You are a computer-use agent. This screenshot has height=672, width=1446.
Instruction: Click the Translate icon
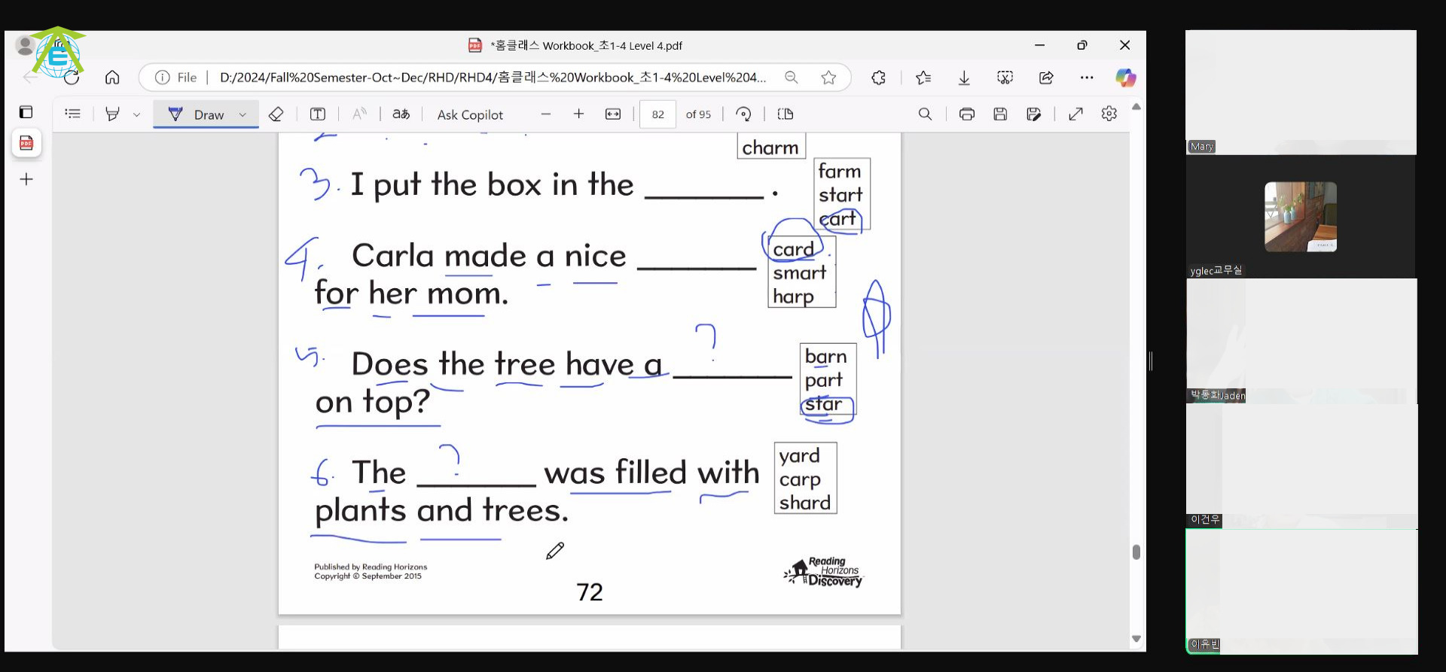(401, 114)
